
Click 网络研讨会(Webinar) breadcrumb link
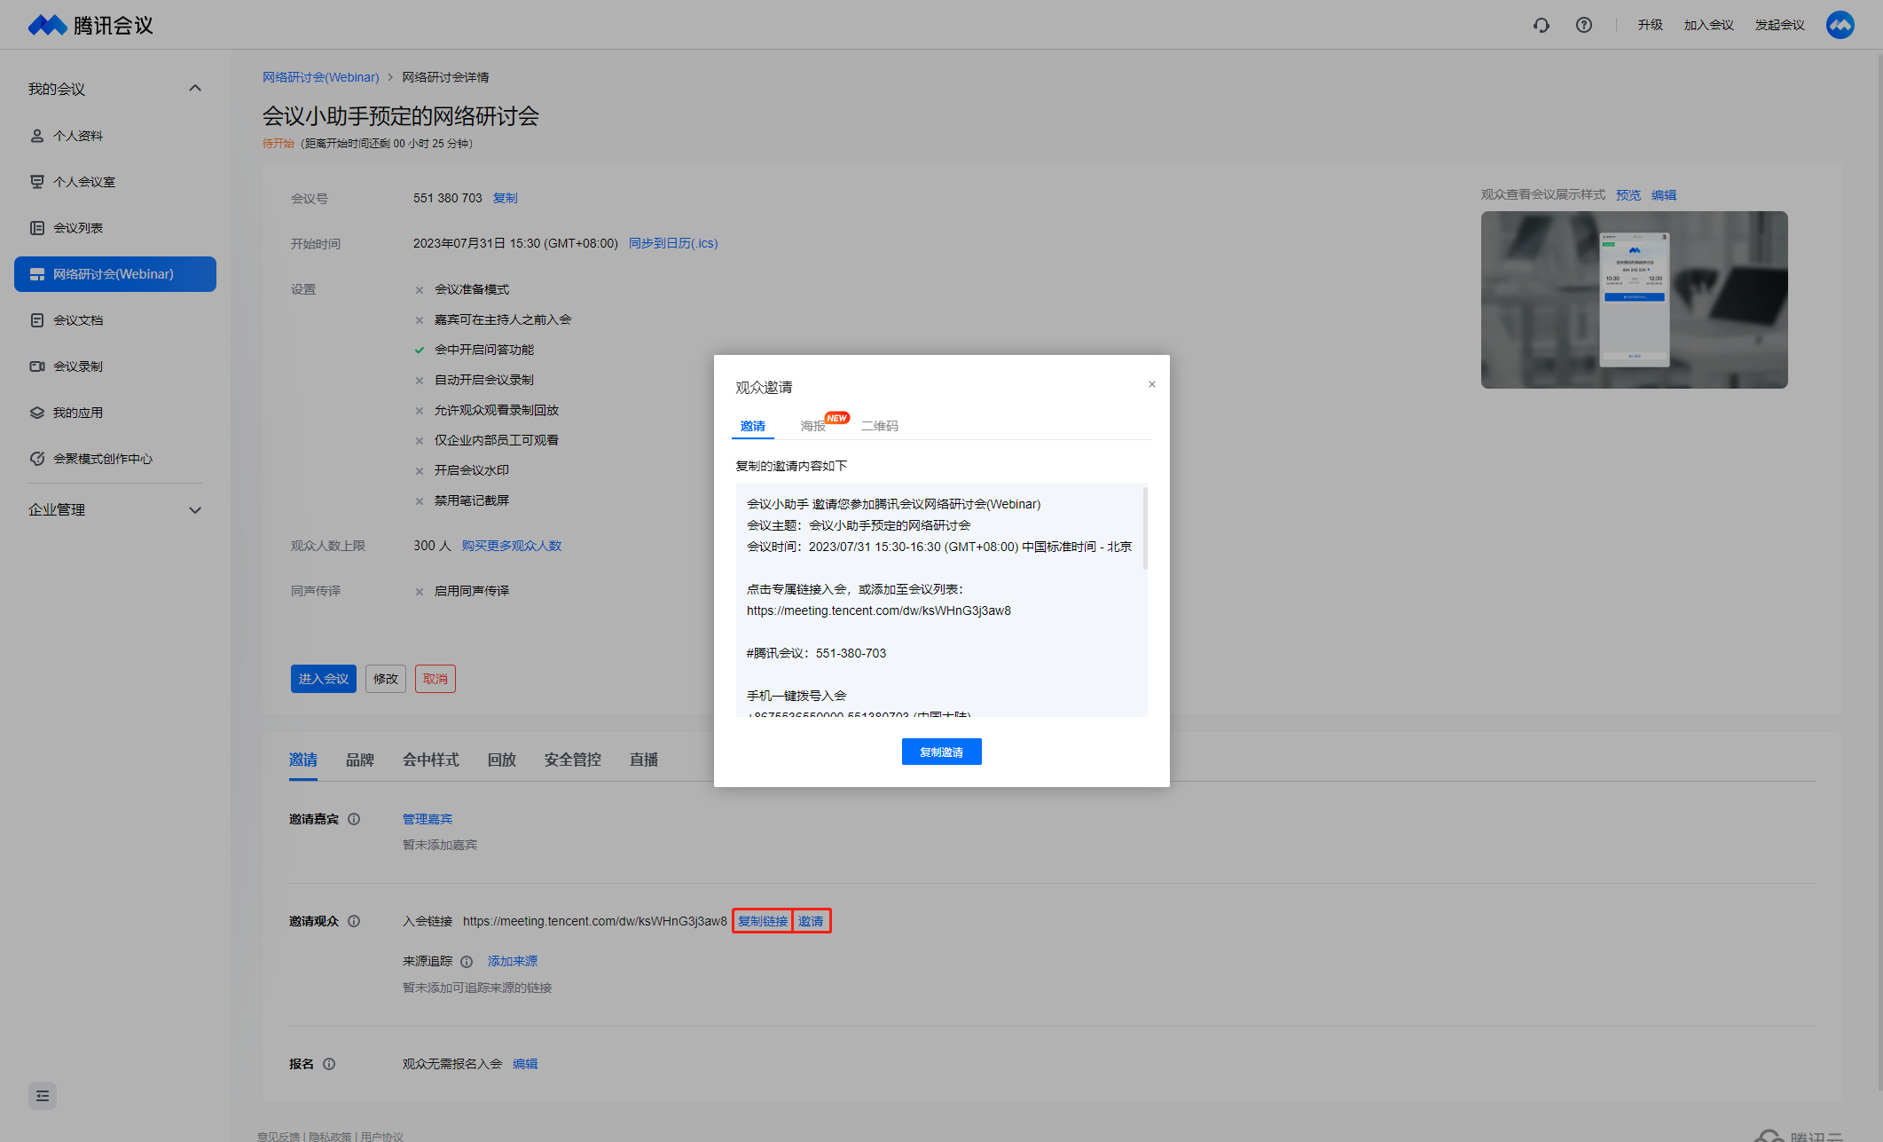click(x=321, y=77)
